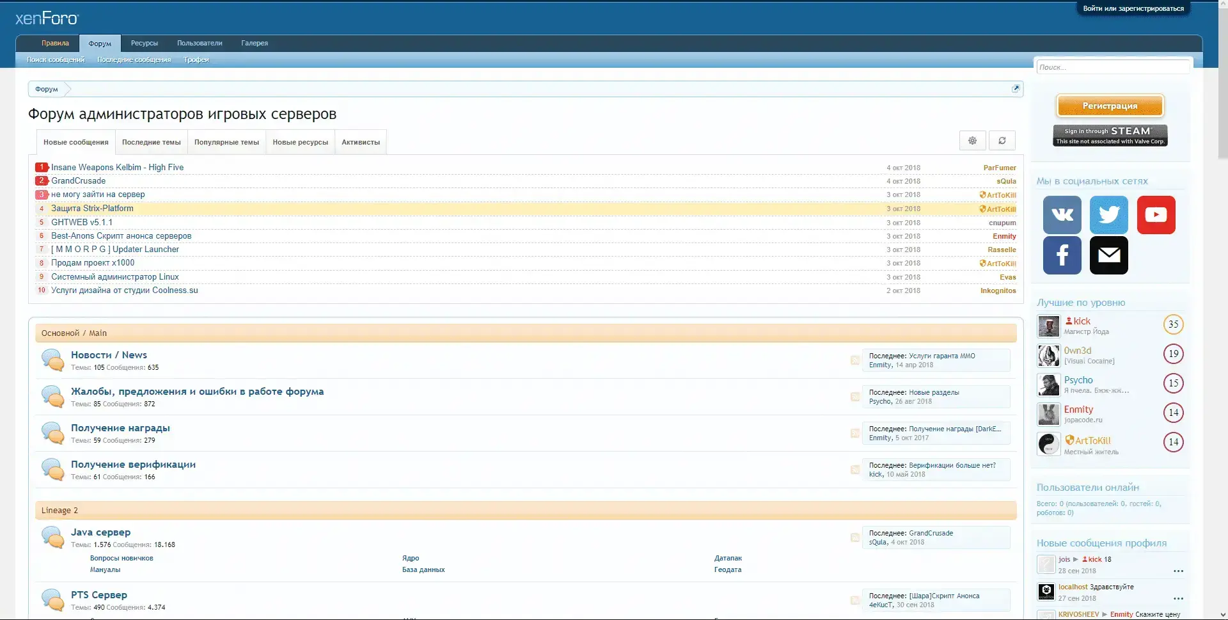Select the Новые сообщения tab
Image resolution: width=1228 pixels, height=620 pixels.
click(75, 142)
